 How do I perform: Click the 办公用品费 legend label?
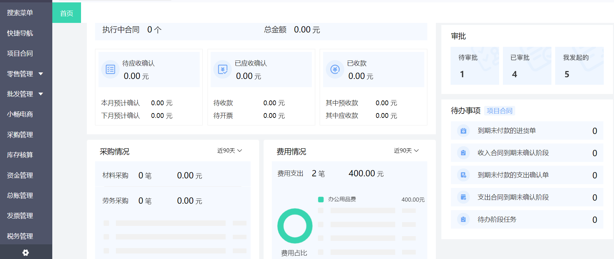pyautogui.click(x=342, y=199)
